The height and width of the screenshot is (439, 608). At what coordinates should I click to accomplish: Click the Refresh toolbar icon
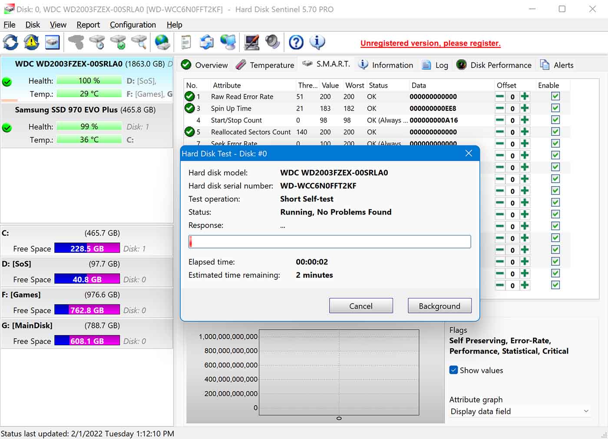coord(10,42)
